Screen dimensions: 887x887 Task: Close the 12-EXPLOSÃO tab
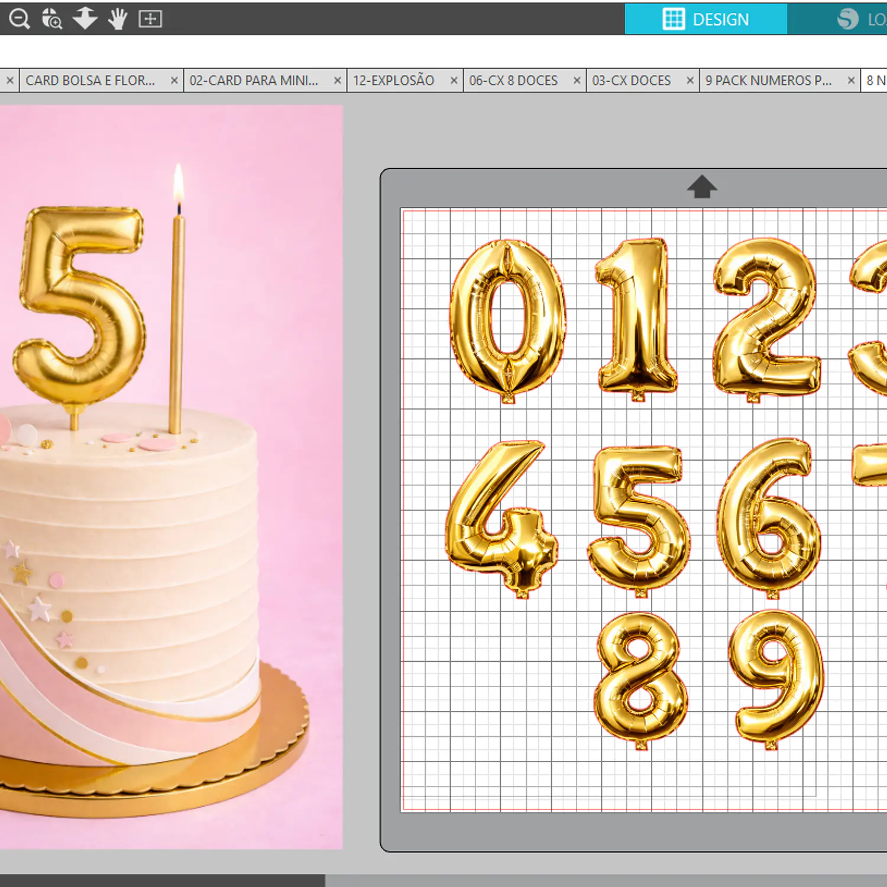[454, 80]
